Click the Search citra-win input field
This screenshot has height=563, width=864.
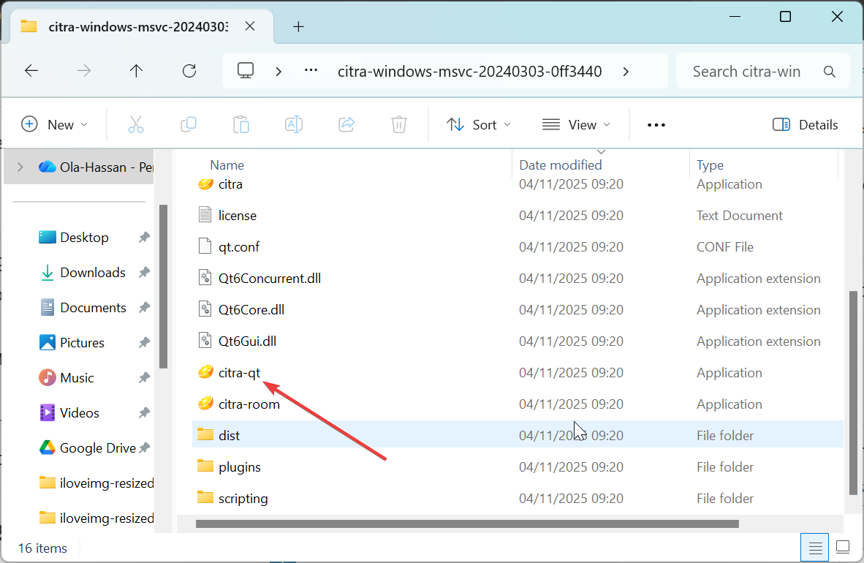tap(762, 71)
